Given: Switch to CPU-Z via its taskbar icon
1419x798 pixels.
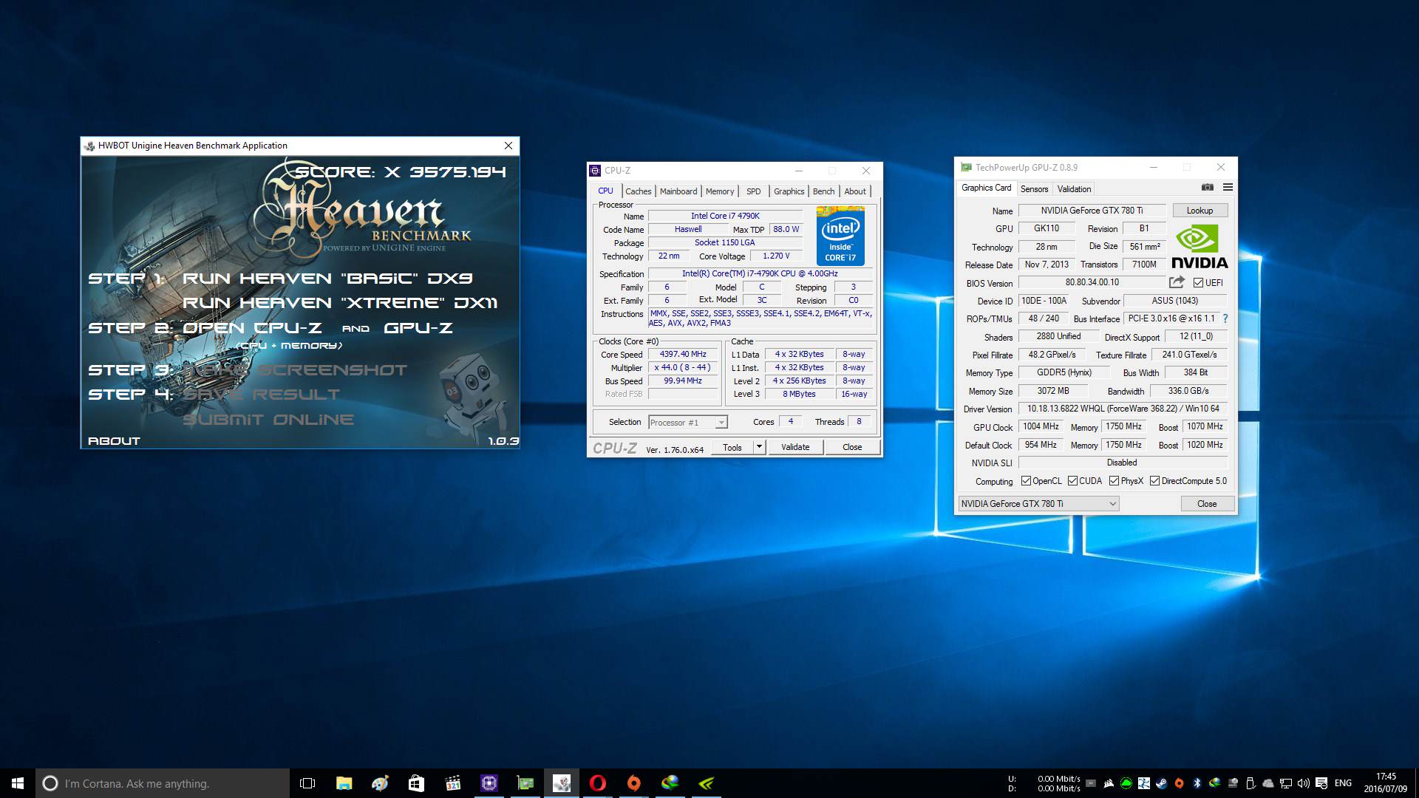Looking at the screenshot, I should [x=489, y=783].
